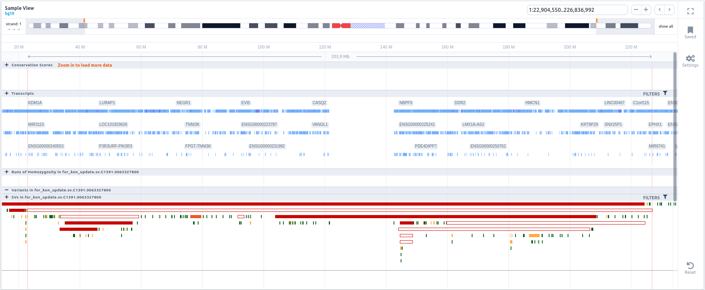Navigate to previous region with left chevron
This screenshot has width=705, height=290.
(660, 10)
